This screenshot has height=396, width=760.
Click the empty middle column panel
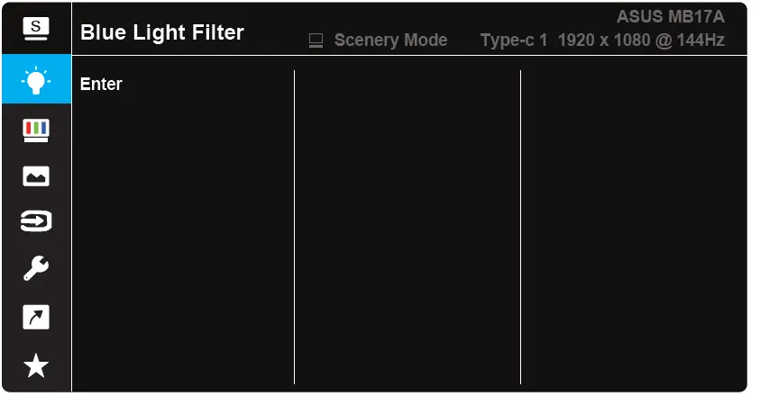point(407,225)
